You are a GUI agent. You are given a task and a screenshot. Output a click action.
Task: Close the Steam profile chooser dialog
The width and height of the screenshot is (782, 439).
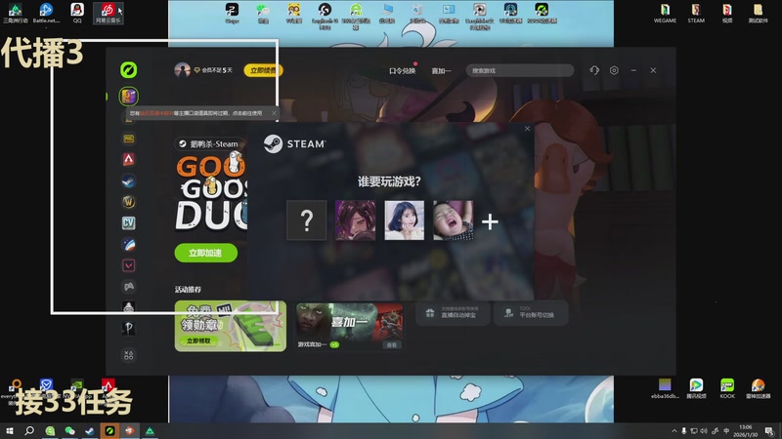(527, 129)
